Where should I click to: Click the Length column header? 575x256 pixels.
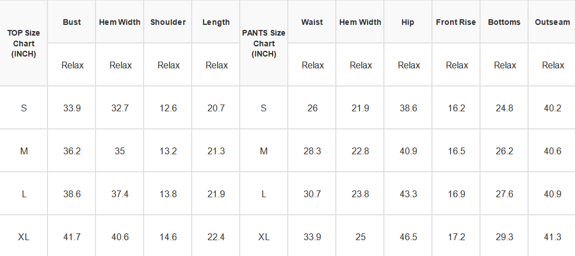(x=216, y=22)
